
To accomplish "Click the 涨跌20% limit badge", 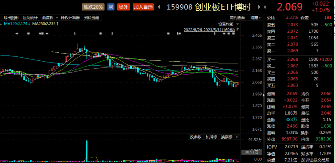I will [93, 7].
